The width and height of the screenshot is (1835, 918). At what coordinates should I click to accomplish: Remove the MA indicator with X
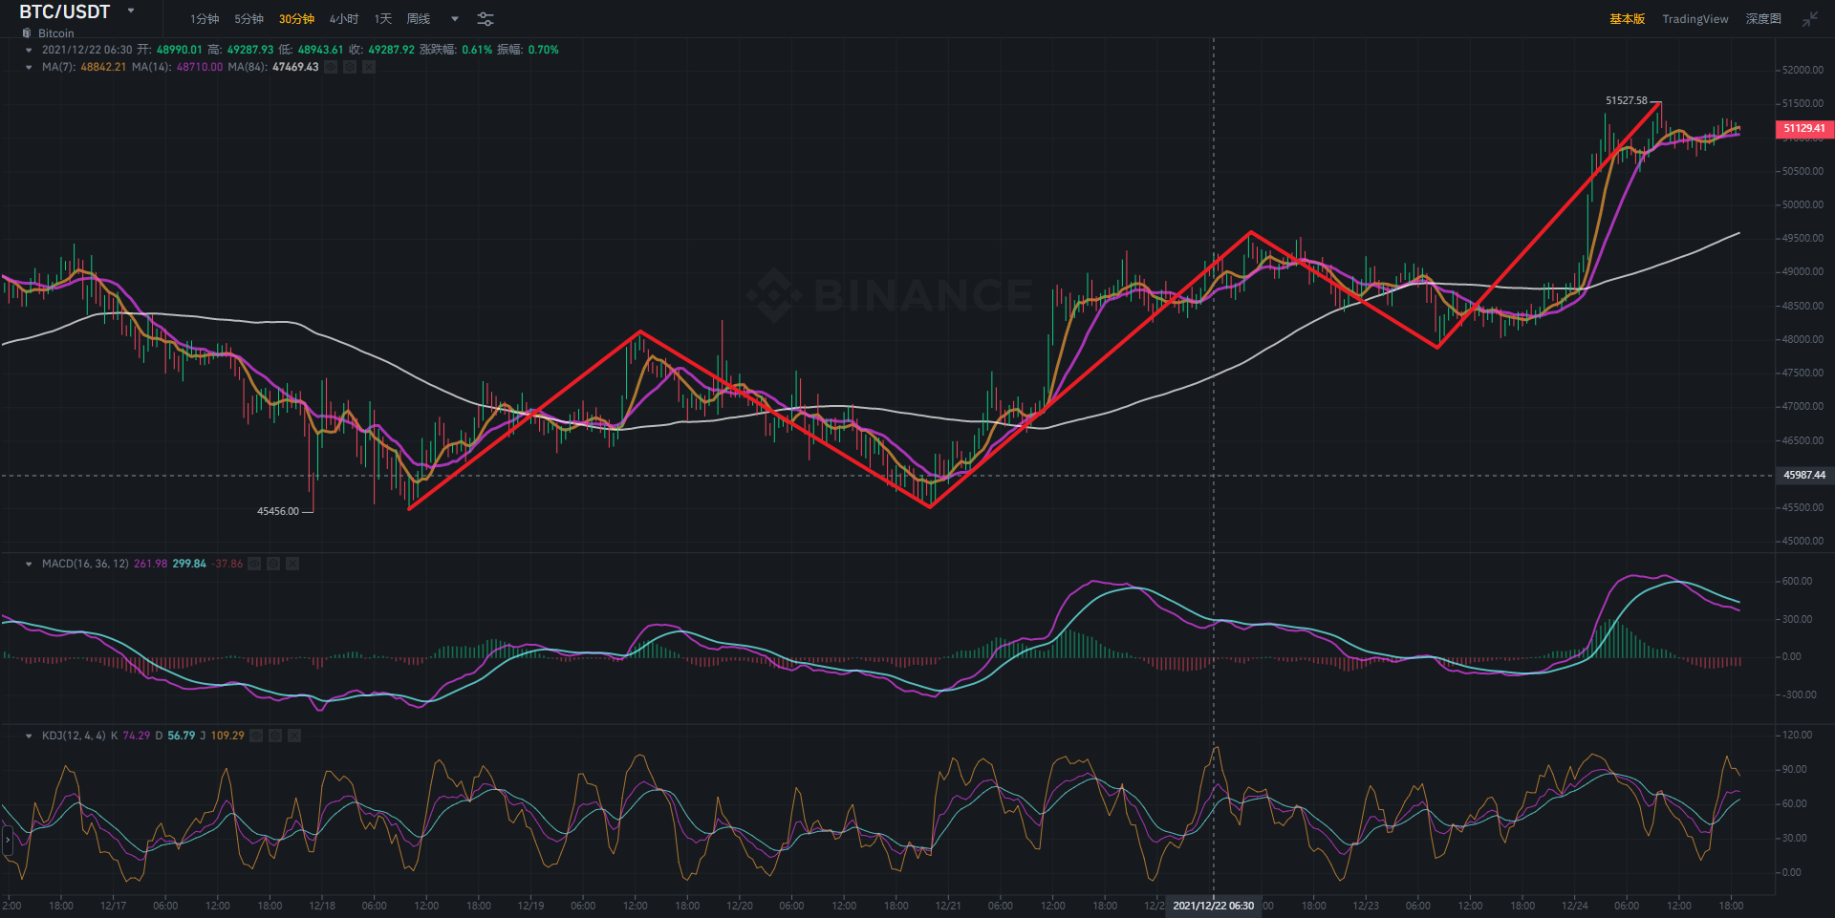pyautogui.click(x=369, y=67)
